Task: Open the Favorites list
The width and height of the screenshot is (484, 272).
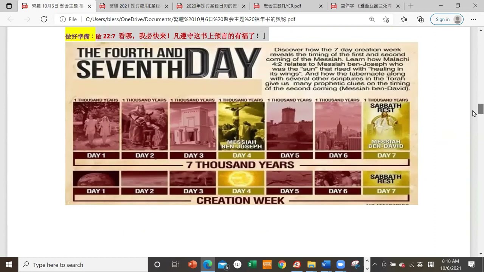Action: coord(404,19)
